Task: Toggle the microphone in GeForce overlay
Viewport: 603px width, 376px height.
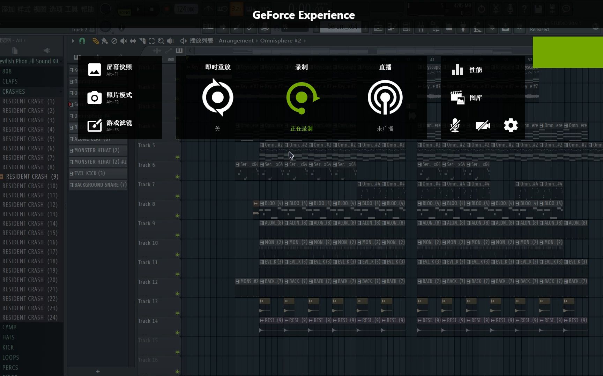Action: click(455, 125)
